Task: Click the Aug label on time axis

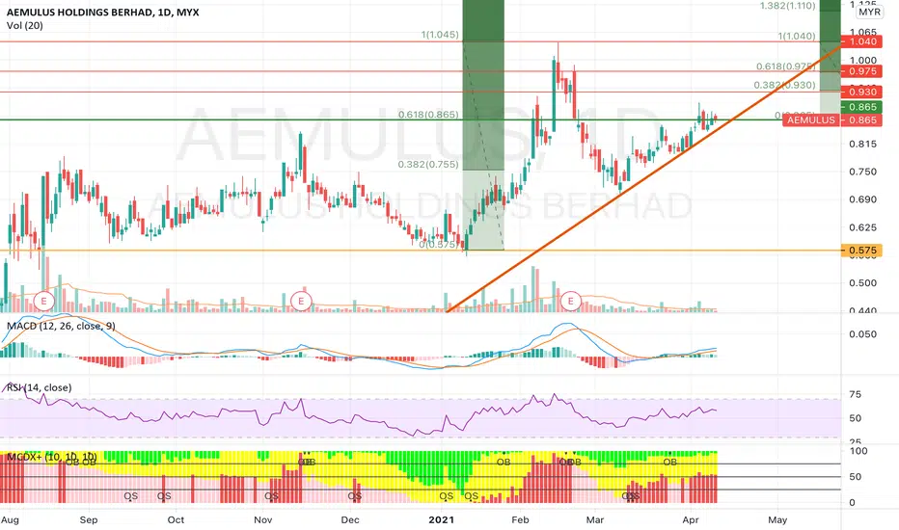Action: [10, 519]
